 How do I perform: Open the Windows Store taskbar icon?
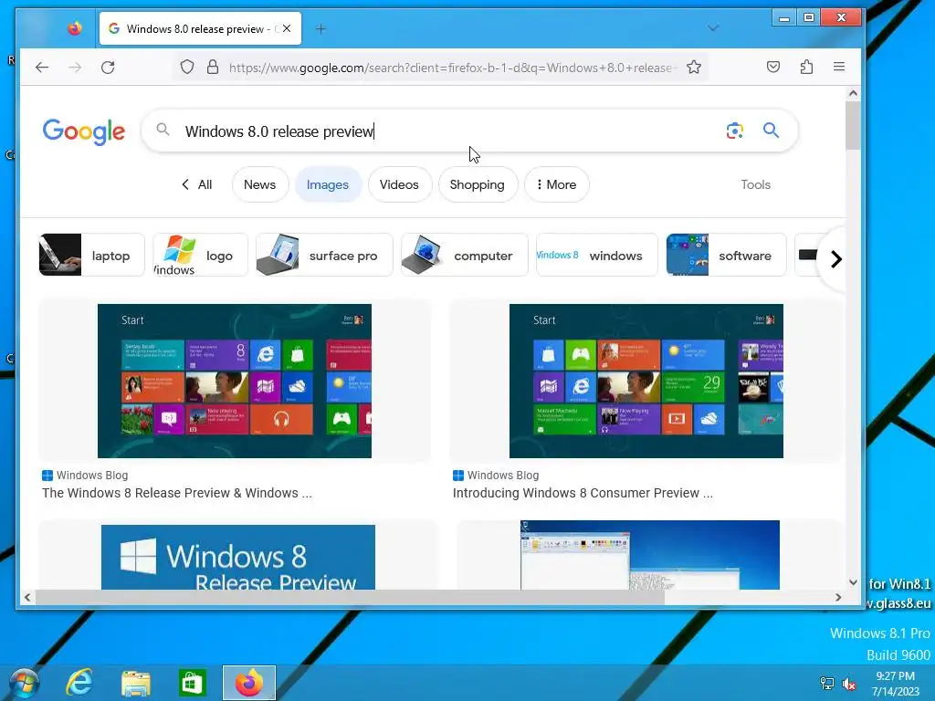point(192,683)
